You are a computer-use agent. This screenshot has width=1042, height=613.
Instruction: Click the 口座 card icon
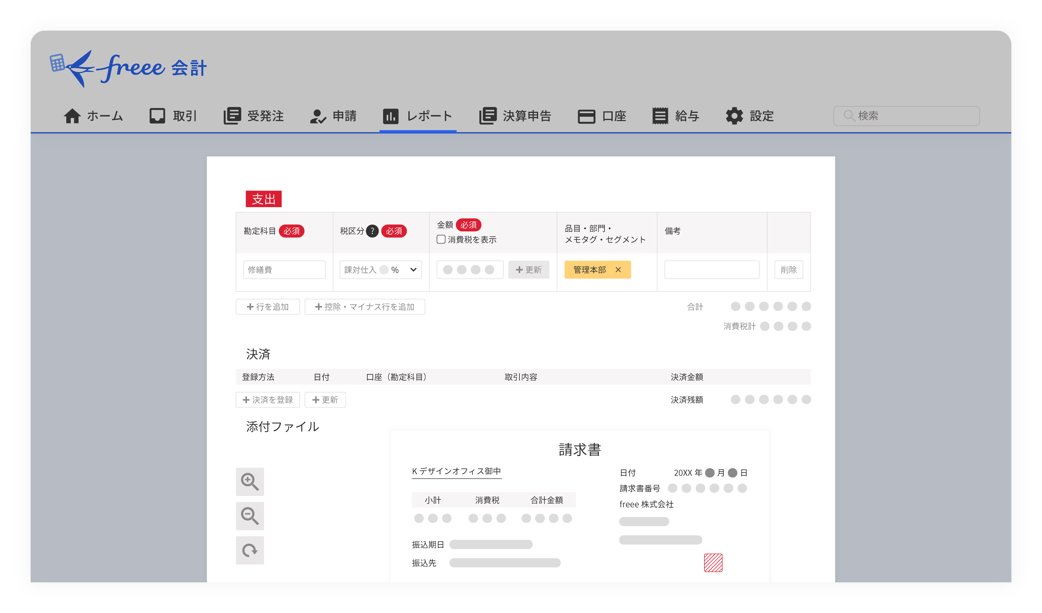(x=586, y=116)
